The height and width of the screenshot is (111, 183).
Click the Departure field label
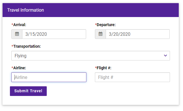click(x=106, y=25)
